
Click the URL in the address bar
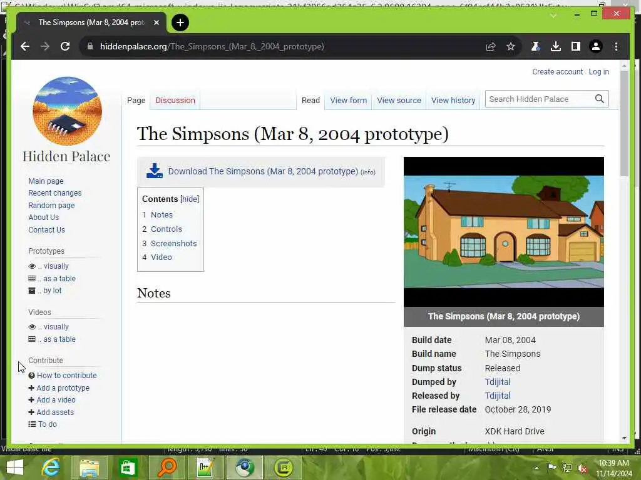[x=212, y=46]
